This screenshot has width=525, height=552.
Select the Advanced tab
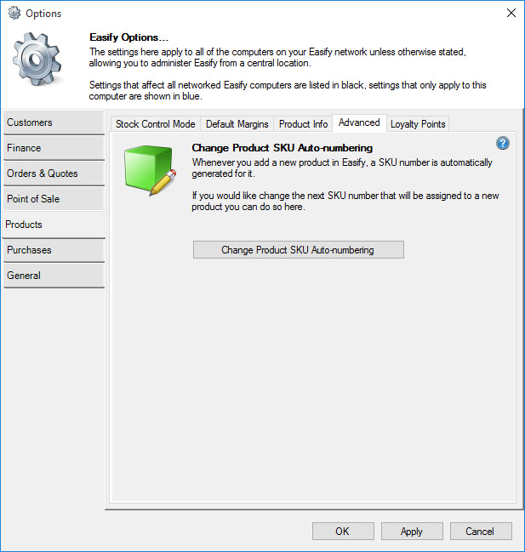pos(359,122)
